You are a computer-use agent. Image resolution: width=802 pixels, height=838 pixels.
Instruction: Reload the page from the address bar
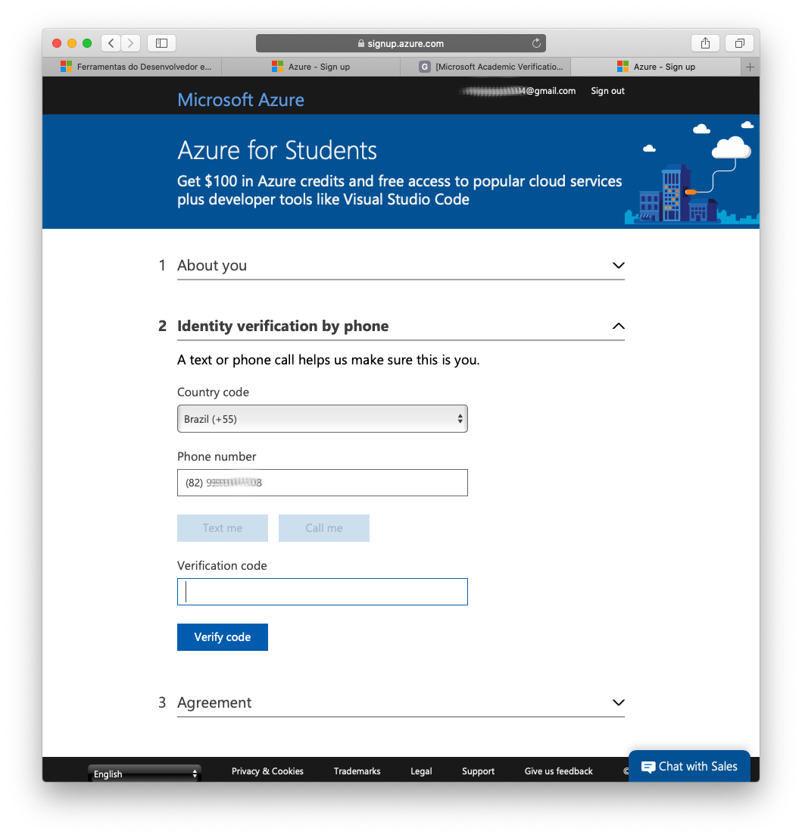pos(536,43)
